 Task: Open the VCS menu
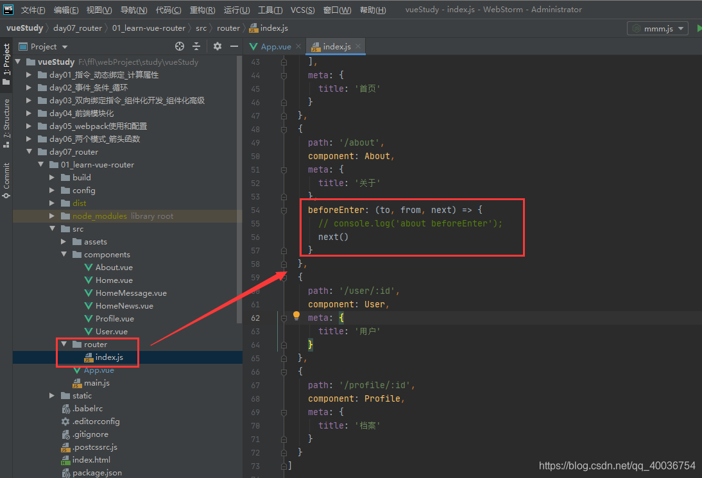click(x=302, y=10)
